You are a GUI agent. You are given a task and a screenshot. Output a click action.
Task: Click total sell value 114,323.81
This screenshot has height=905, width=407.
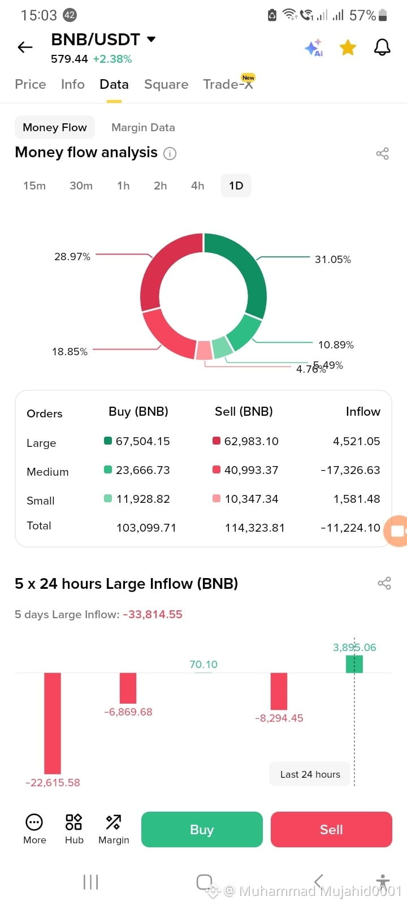click(255, 528)
